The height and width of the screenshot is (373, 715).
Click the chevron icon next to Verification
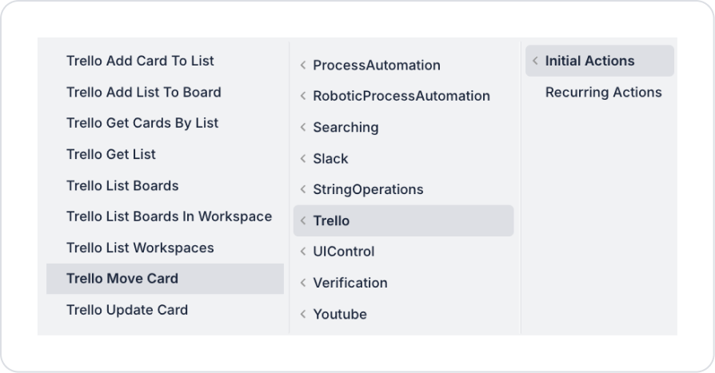click(x=303, y=283)
